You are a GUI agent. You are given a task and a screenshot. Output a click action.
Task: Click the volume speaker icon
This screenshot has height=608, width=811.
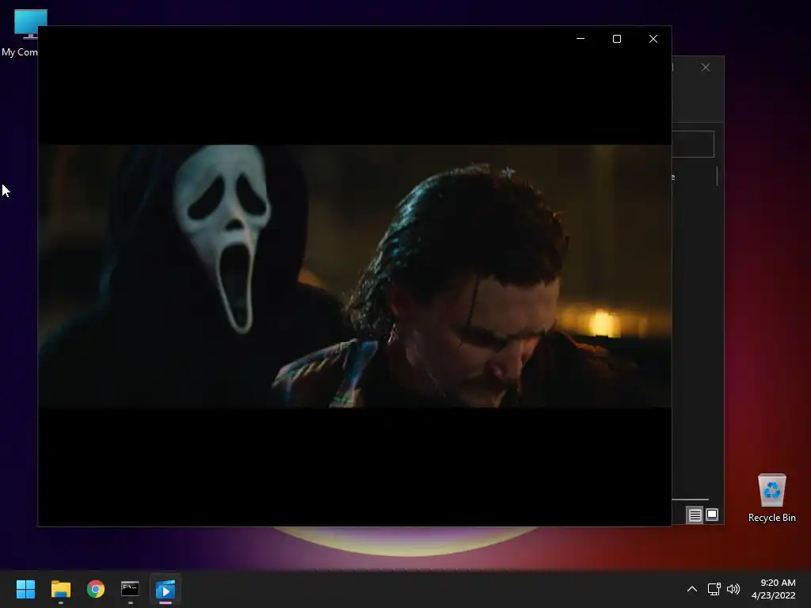pos(733,589)
